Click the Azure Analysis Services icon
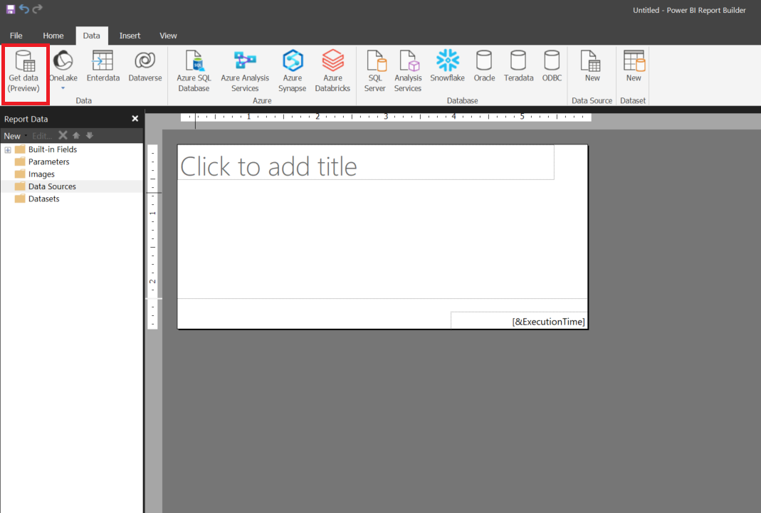Viewport: 761px width, 513px height. coord(245,71)
